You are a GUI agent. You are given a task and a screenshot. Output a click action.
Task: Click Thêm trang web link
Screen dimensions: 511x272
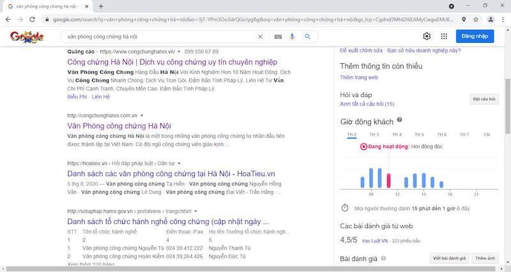(359, 77)
